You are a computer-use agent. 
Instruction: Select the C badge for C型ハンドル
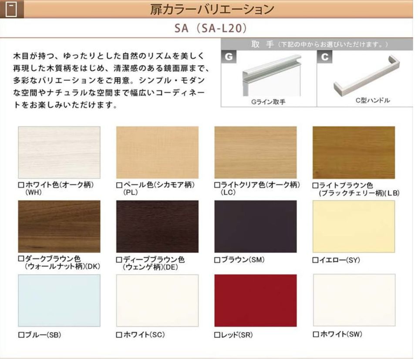[x=324, y=57]
